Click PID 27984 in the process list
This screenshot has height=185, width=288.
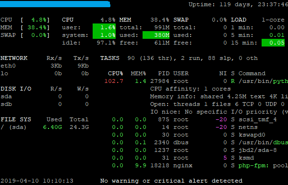point(160,81)
